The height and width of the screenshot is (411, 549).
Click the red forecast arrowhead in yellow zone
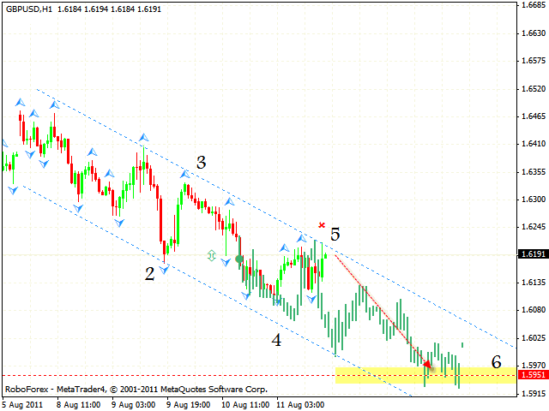coord(427,365)
